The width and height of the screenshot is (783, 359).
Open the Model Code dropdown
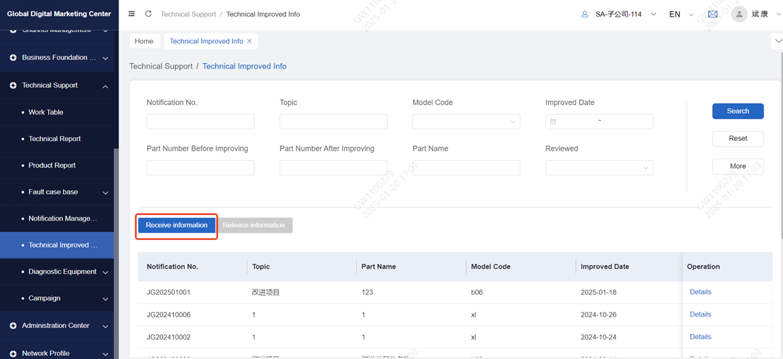tap(466, 122)
